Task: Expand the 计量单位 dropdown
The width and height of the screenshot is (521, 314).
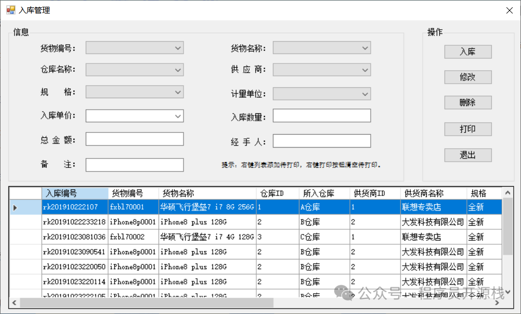Action: coord(366,94)
